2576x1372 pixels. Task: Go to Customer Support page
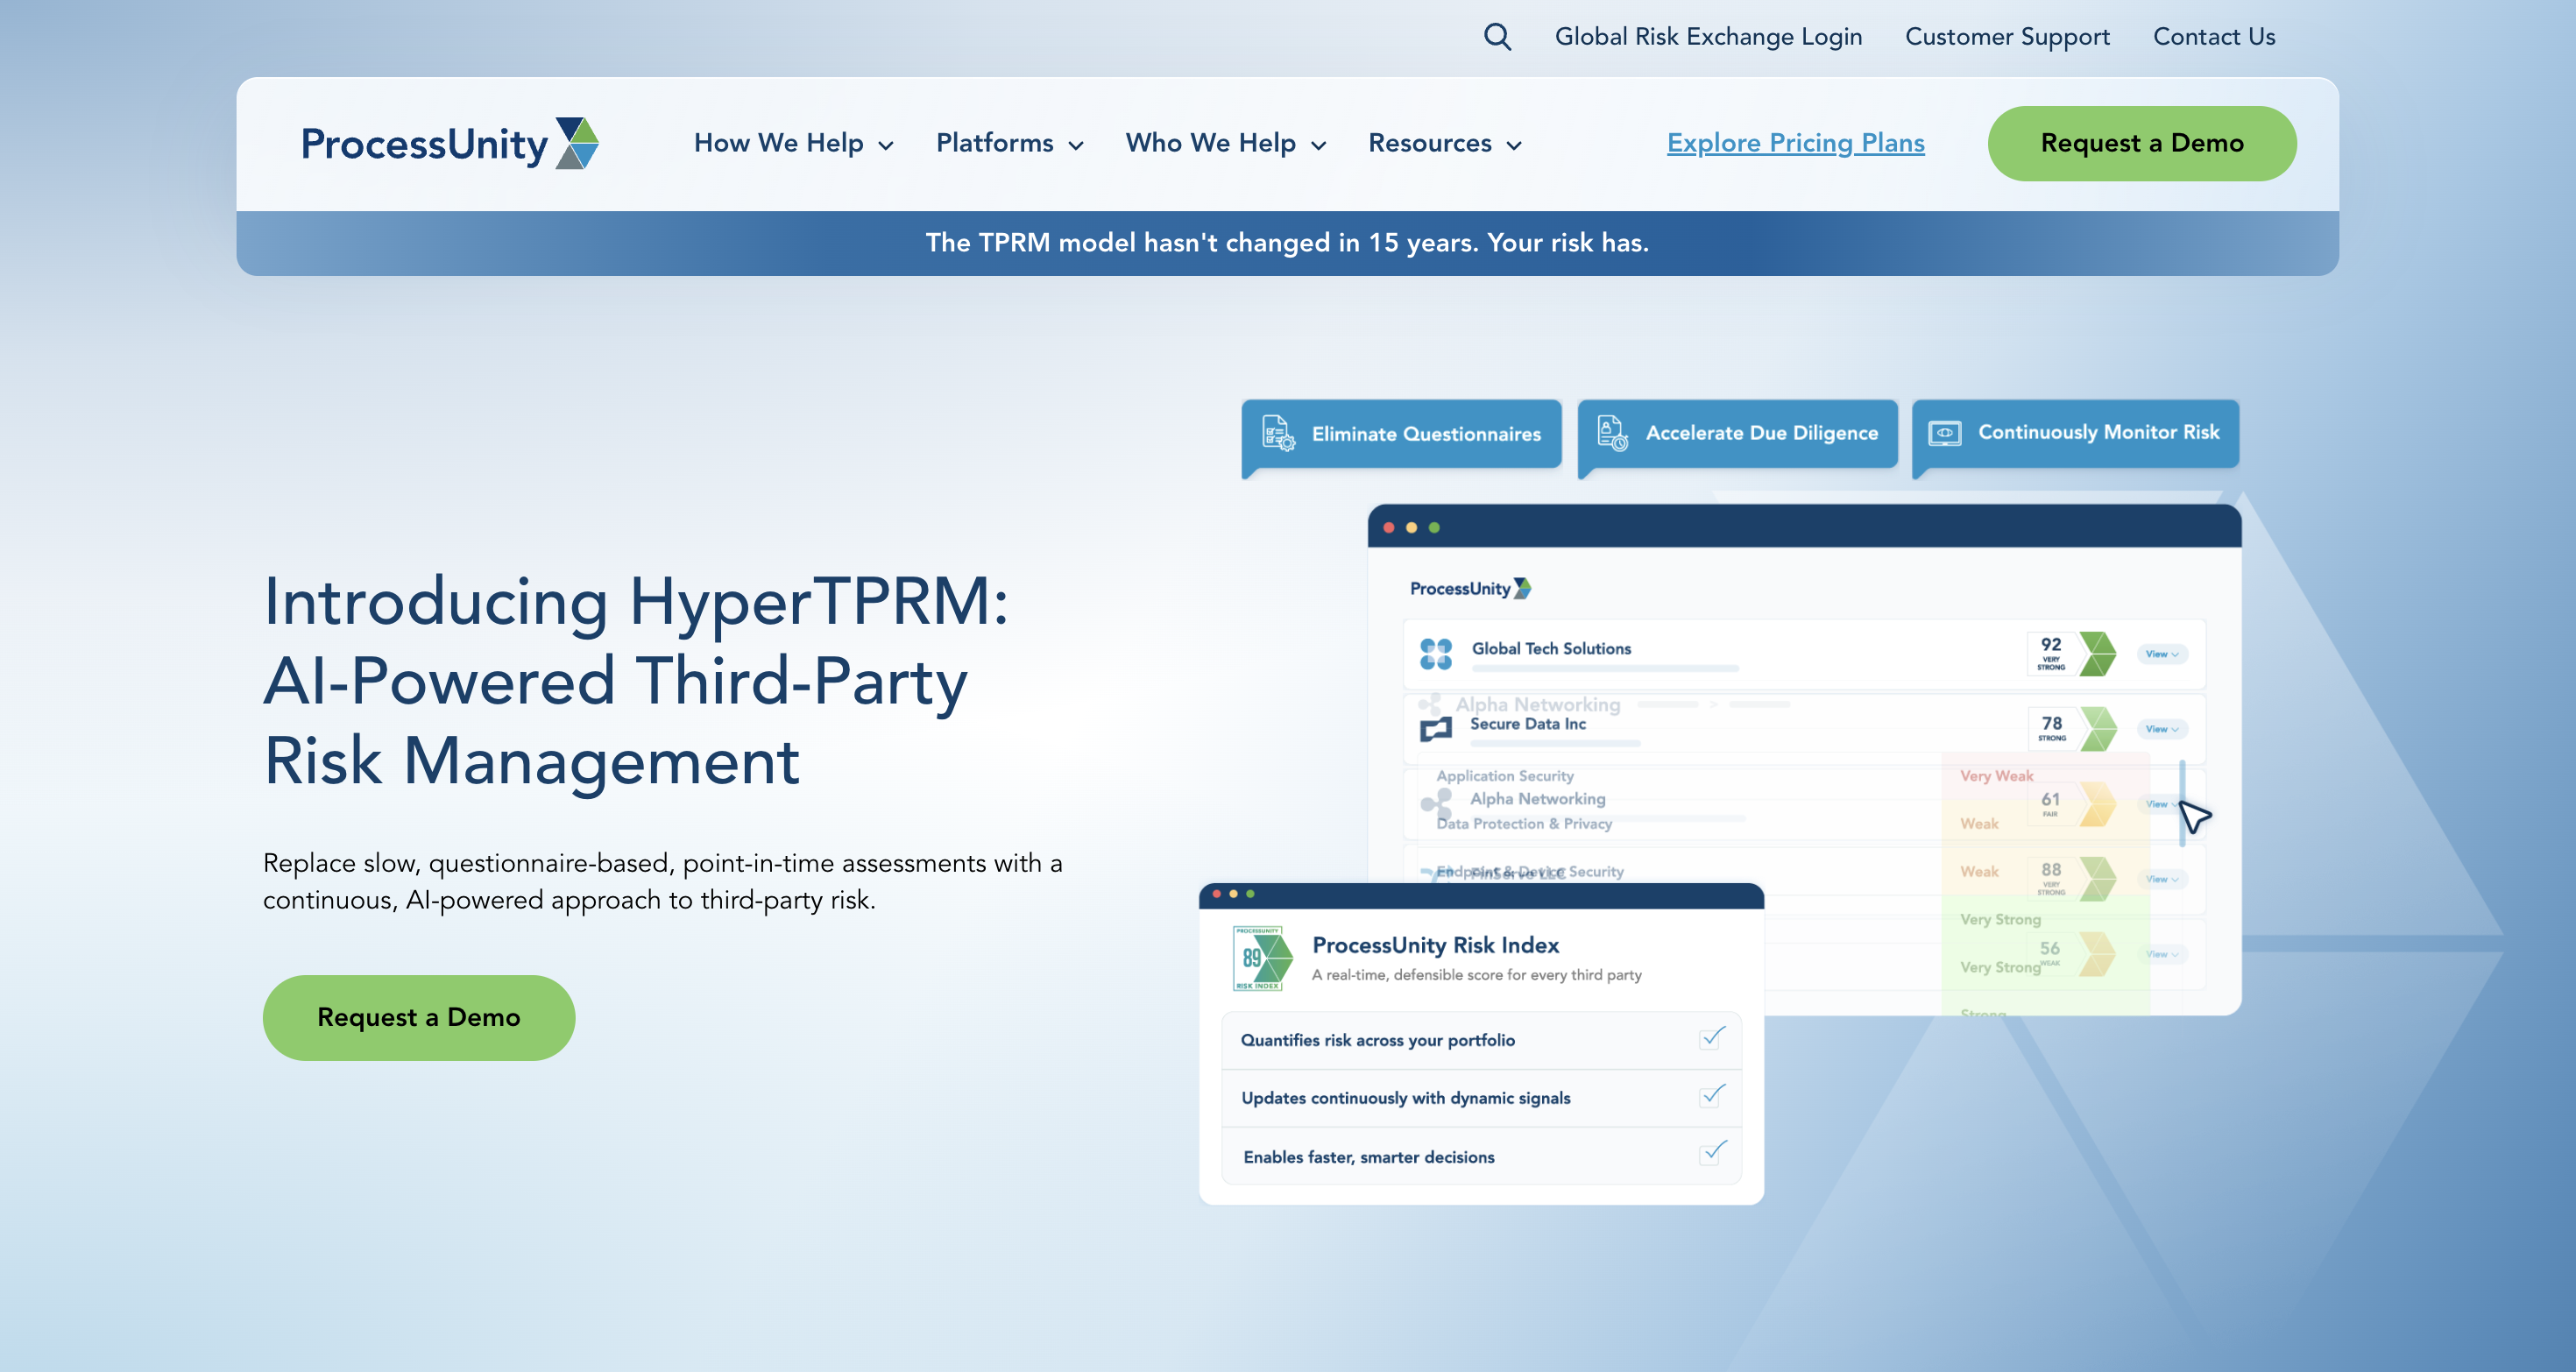(2007, 37)
